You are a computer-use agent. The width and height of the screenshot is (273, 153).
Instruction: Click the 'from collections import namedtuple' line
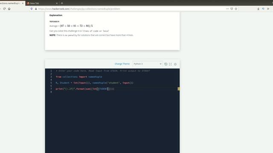(x=79, y=76)
